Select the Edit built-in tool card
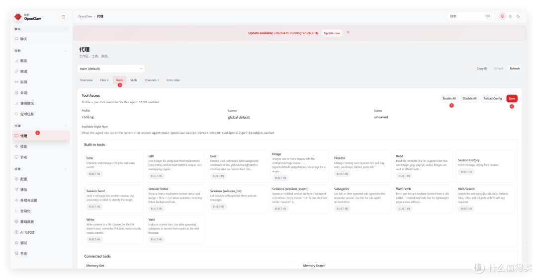 click(x=176, y=166)
